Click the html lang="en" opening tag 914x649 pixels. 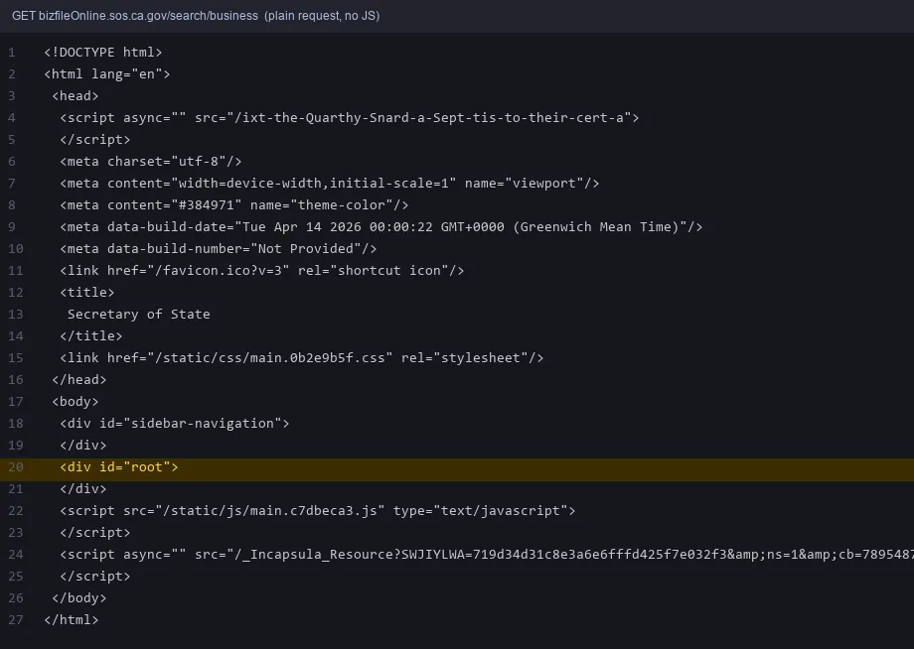(107, 73)
